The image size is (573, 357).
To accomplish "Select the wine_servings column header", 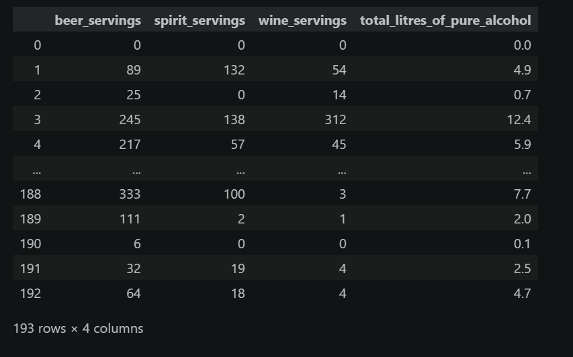I will (x=302, y=20).
